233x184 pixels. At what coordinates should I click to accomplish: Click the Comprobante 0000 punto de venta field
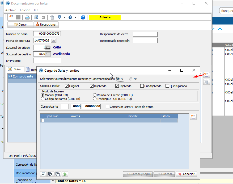point(75,106)
